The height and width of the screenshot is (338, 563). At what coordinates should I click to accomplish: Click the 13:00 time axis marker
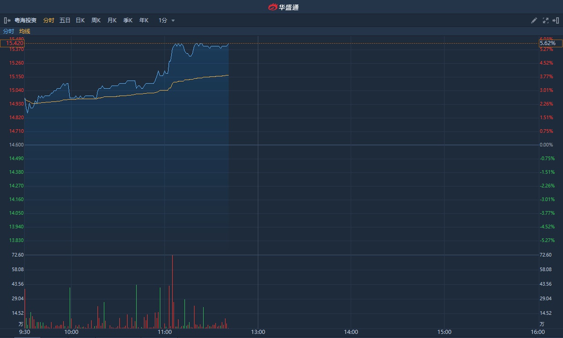tap(258, 332)
